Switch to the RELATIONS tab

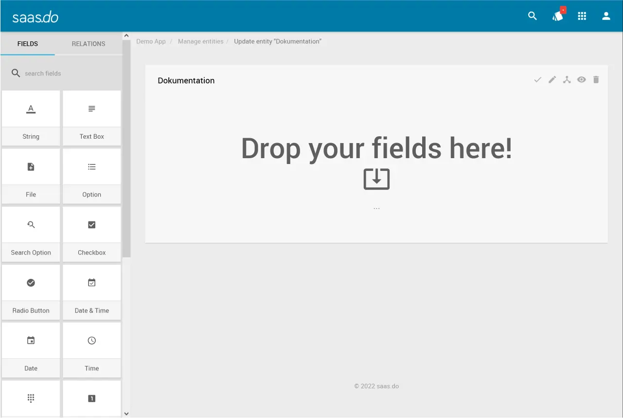[89, 44]
